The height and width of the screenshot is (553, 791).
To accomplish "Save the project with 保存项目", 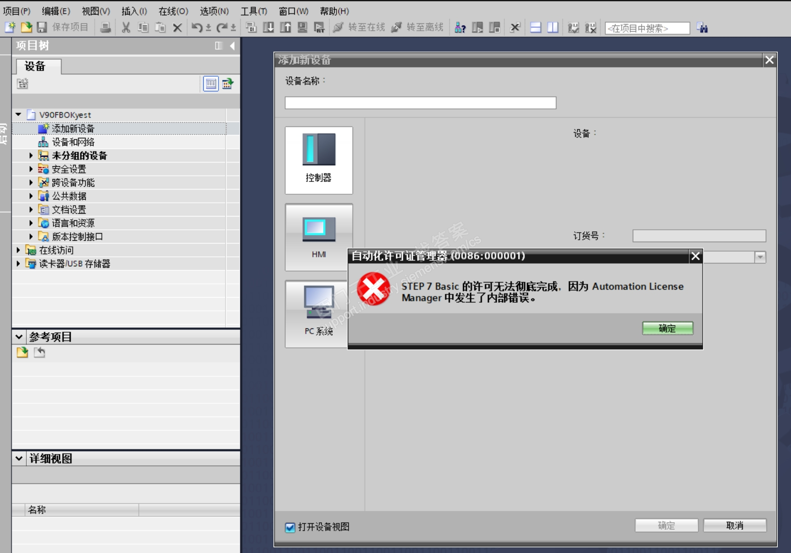I will [63, 27].
